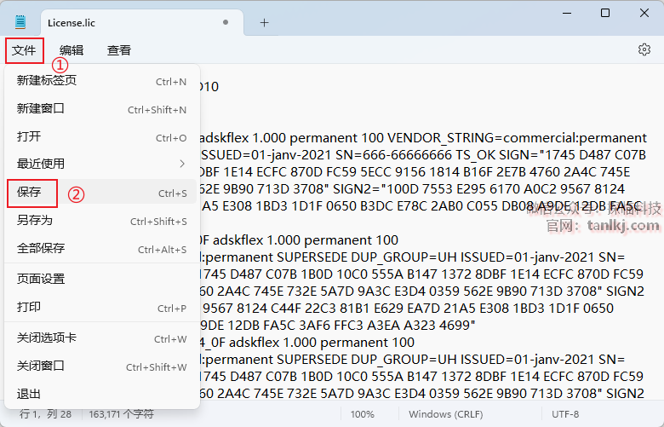Choose 全部保存 menu entry
Viewport: 664px width, 427px height.
click(101, 249)
